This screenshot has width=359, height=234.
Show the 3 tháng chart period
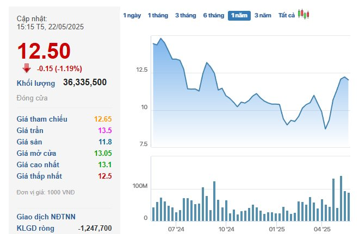point(185,16)
